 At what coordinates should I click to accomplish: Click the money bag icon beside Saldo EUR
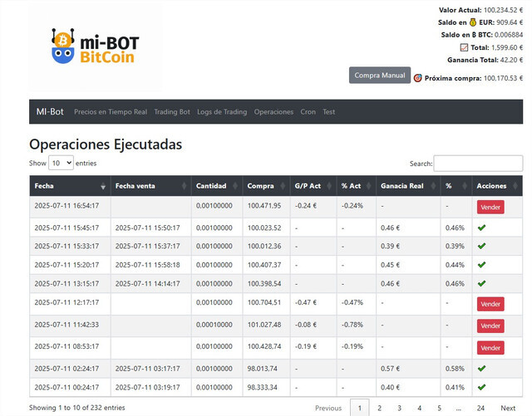(x=473, y=22)
